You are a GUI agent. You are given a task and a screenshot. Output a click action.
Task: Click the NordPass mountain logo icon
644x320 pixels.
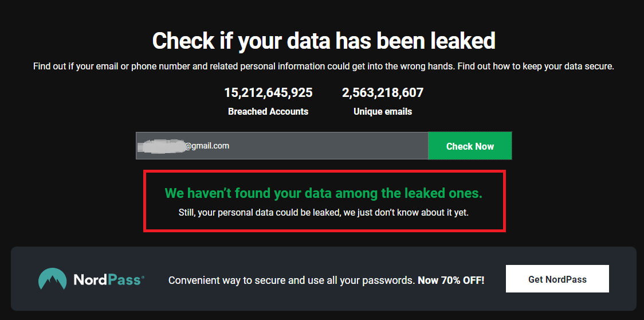pos(52,279)
